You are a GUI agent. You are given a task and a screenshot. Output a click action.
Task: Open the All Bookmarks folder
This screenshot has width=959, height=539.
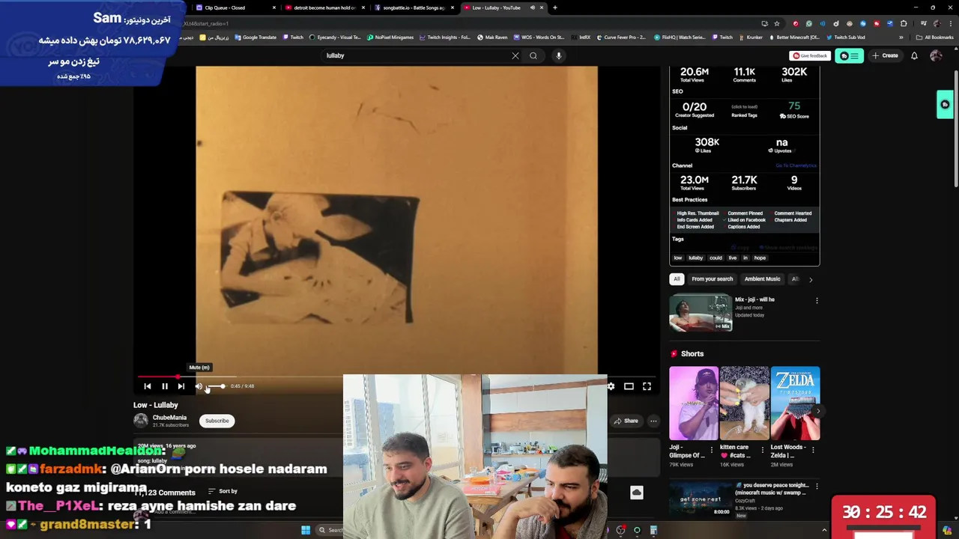[934, 37]
